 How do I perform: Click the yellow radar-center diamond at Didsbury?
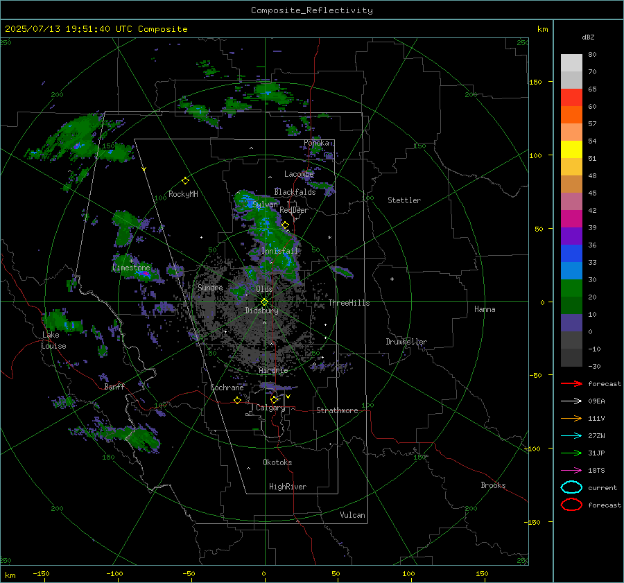[264, 302]
